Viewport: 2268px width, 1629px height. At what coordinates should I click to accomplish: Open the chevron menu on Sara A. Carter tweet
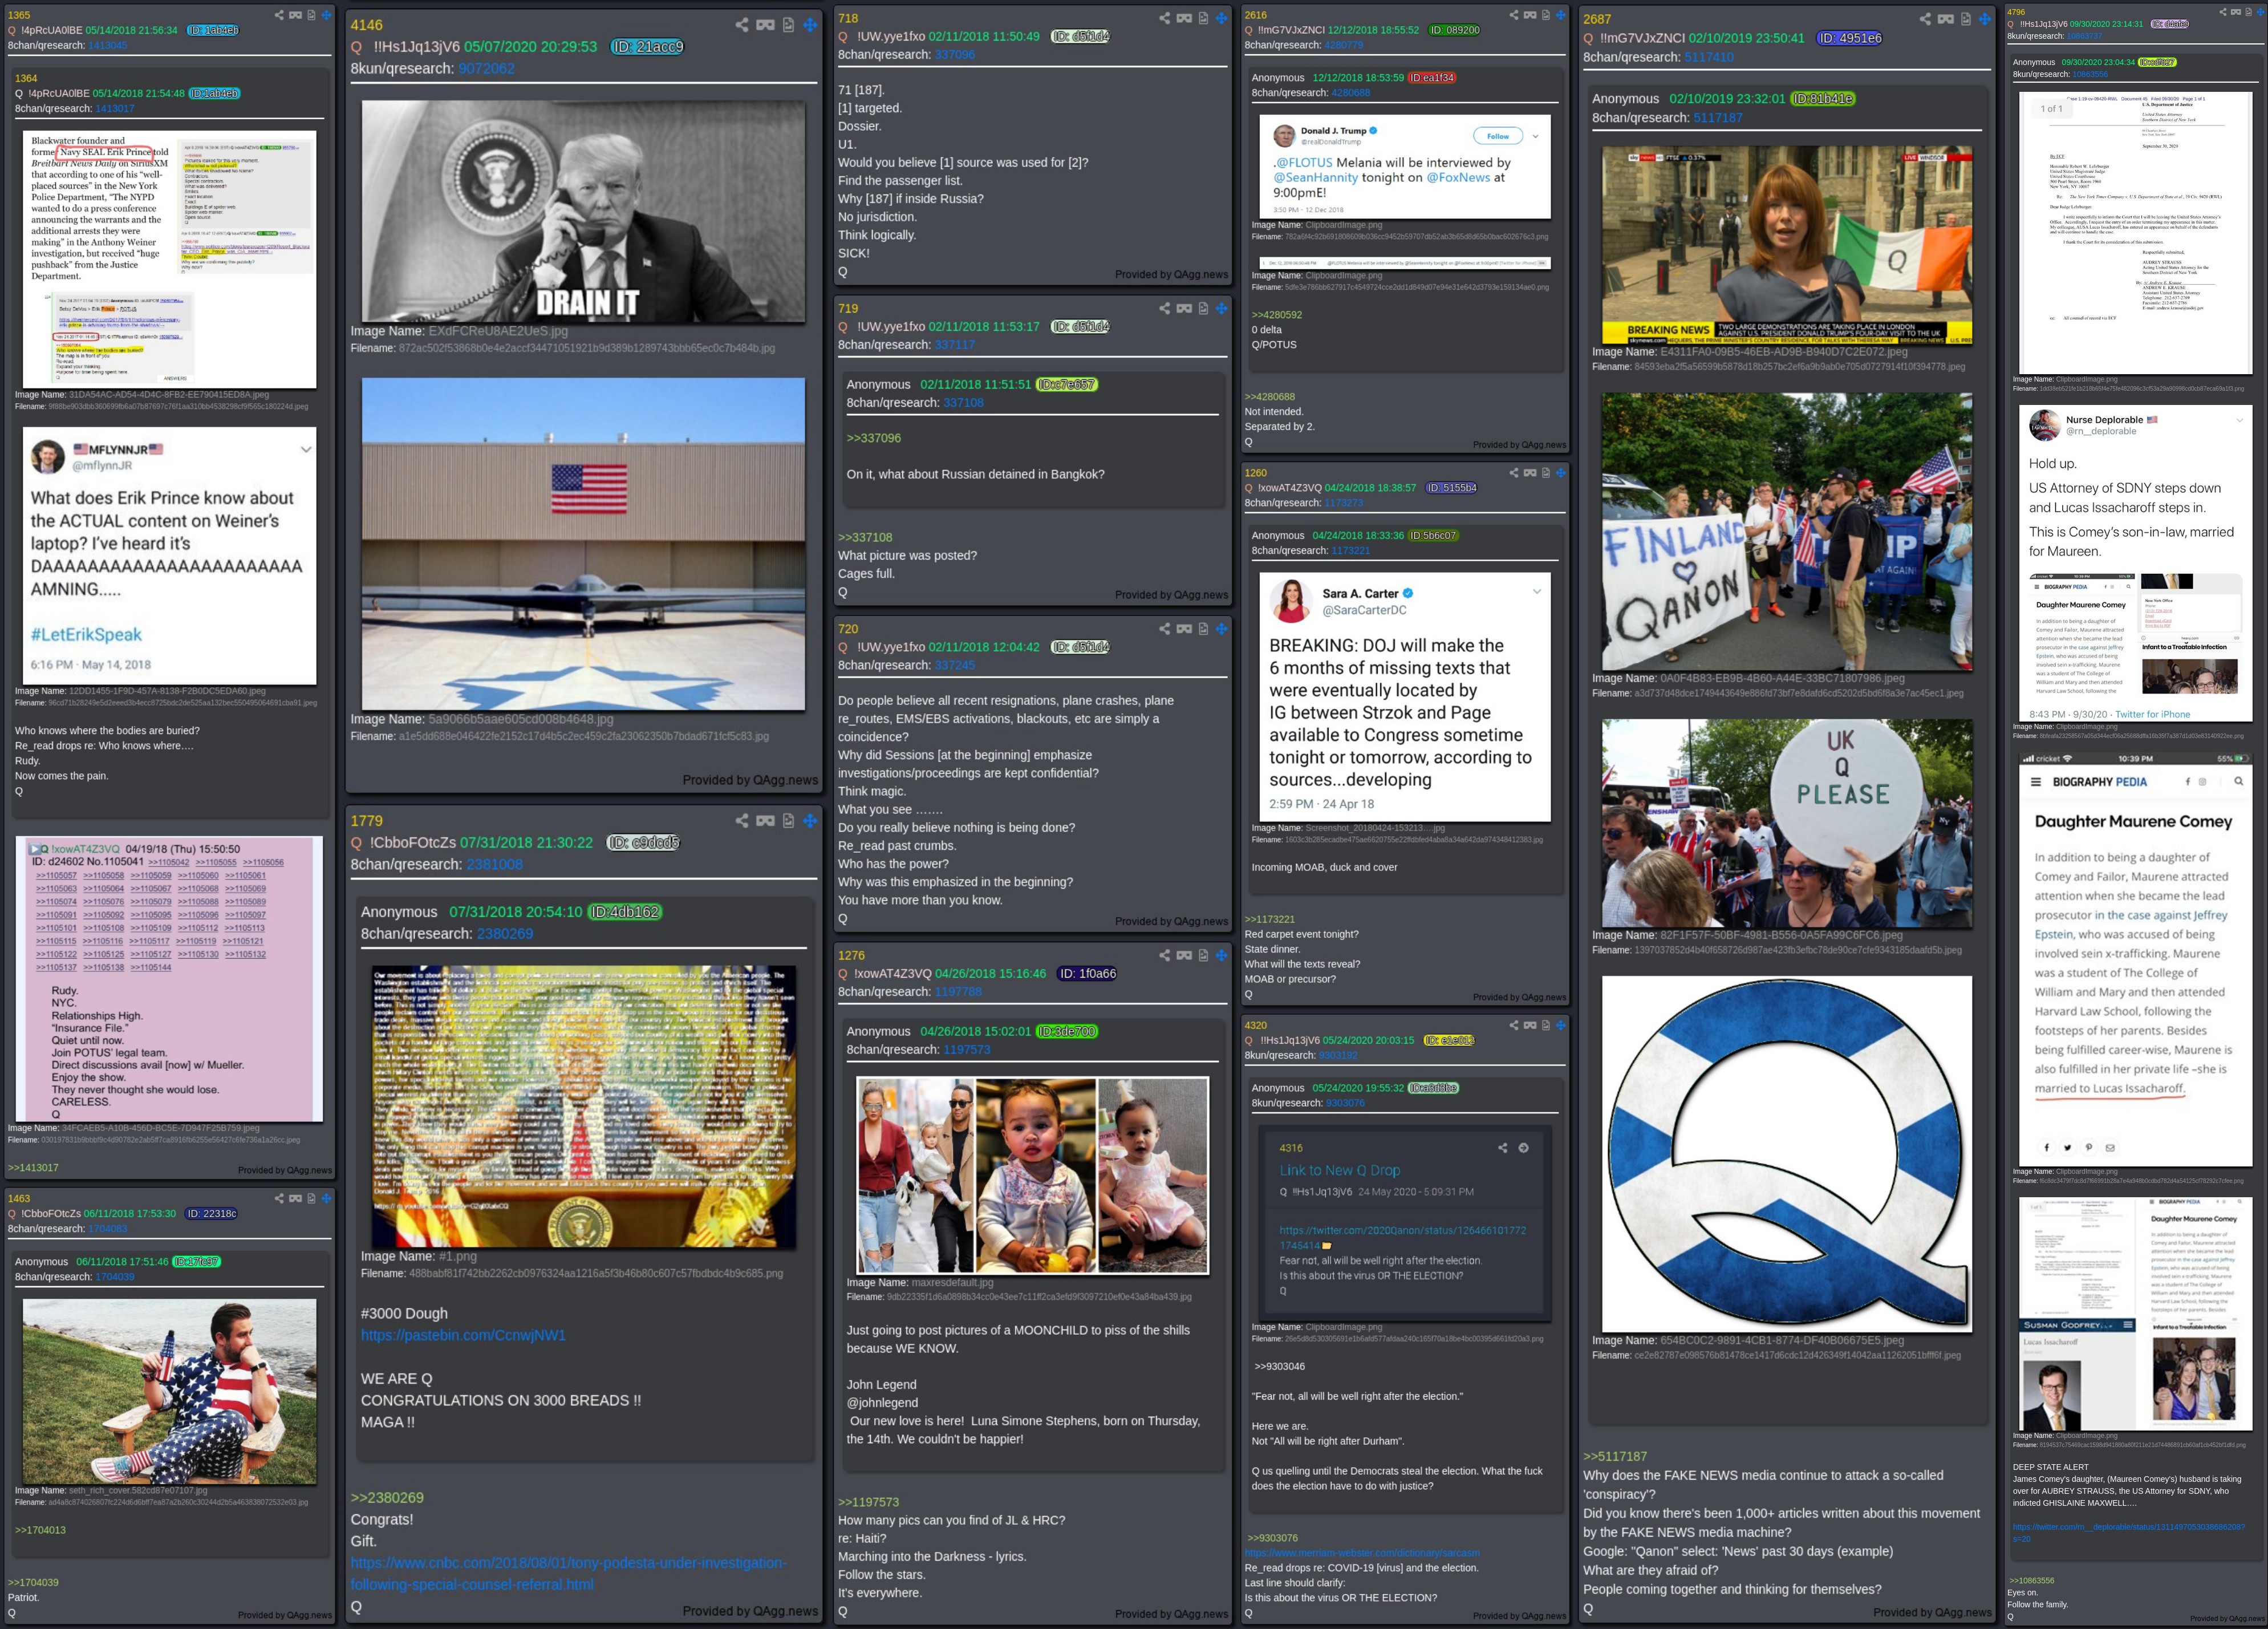(x=1537, y=592)
